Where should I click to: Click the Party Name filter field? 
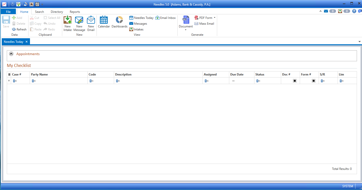59,81
